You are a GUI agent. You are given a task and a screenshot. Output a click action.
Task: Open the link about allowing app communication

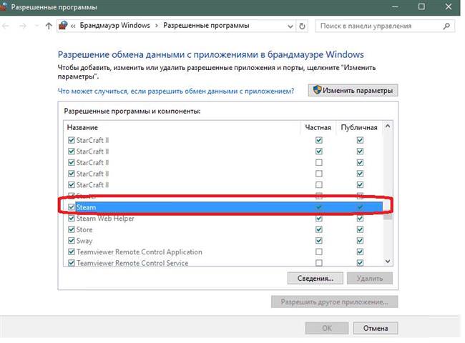click(x=176, y=91)
